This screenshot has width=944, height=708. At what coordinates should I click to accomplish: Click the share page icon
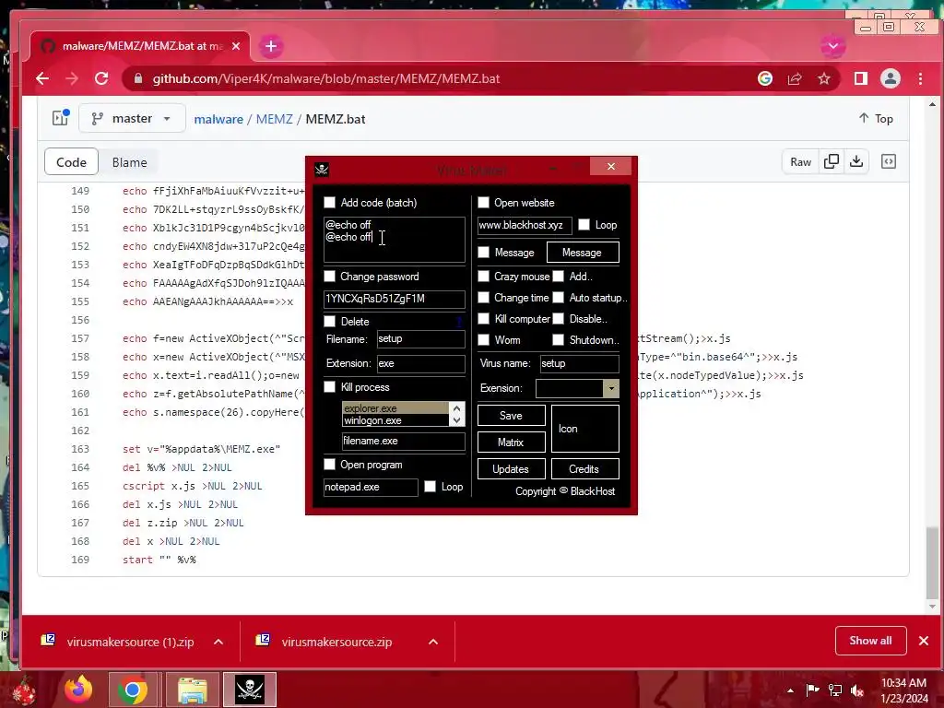click(794, 78)
